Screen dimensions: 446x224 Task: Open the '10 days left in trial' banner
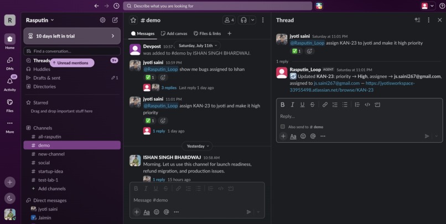click(72, 36)
